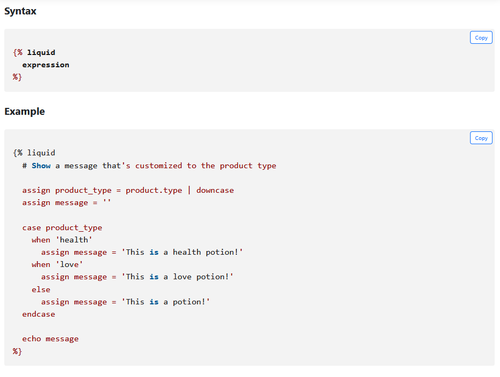Select the 'downcase' filter in the code

click(215, 190)
